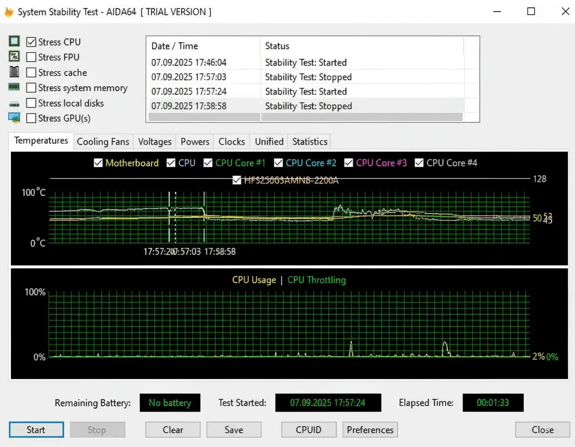Open the CPUID panel button
Image resolution: width=575 pixels, height=447 pixels.
pos(309,430)
